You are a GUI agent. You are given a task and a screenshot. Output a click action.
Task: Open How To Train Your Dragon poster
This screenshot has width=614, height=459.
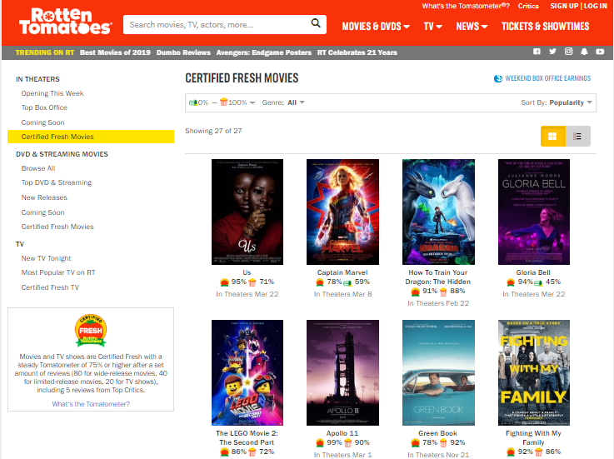(x=438, y=212)
